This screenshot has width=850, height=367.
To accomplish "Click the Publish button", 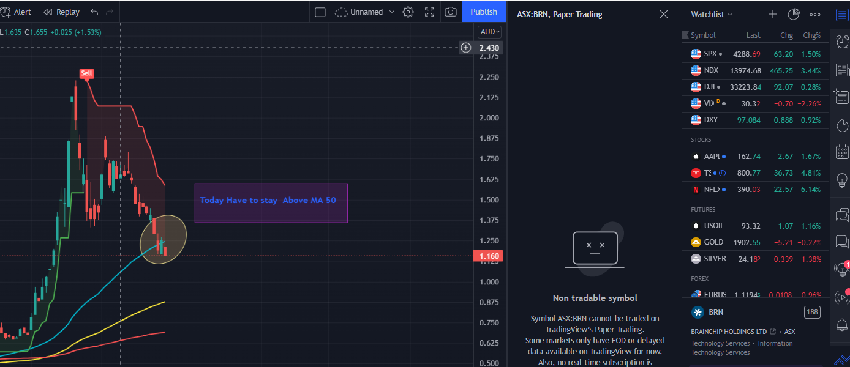I will [484, 12].
